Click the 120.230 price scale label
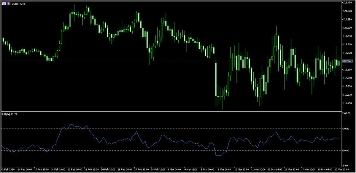The image size is (356, 173). point(347,28)
